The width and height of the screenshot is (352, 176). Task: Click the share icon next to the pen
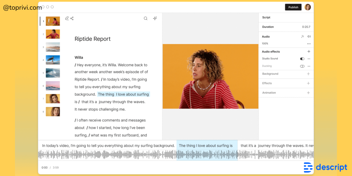point(72,18)
